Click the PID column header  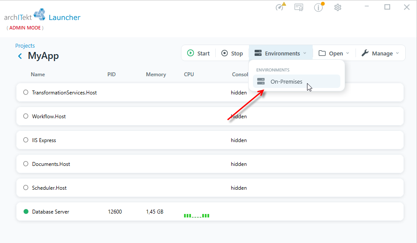tap(111, 75)
